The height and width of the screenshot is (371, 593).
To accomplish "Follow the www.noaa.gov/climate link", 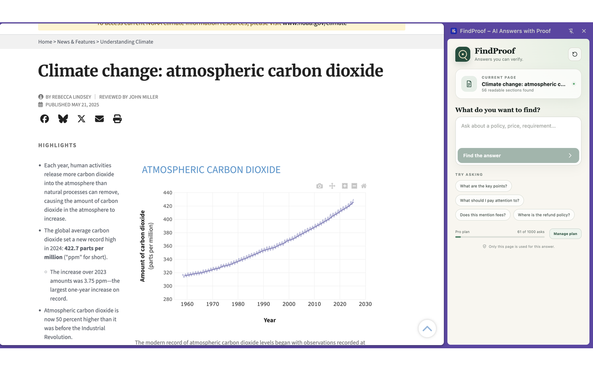I will coord(315,24).
